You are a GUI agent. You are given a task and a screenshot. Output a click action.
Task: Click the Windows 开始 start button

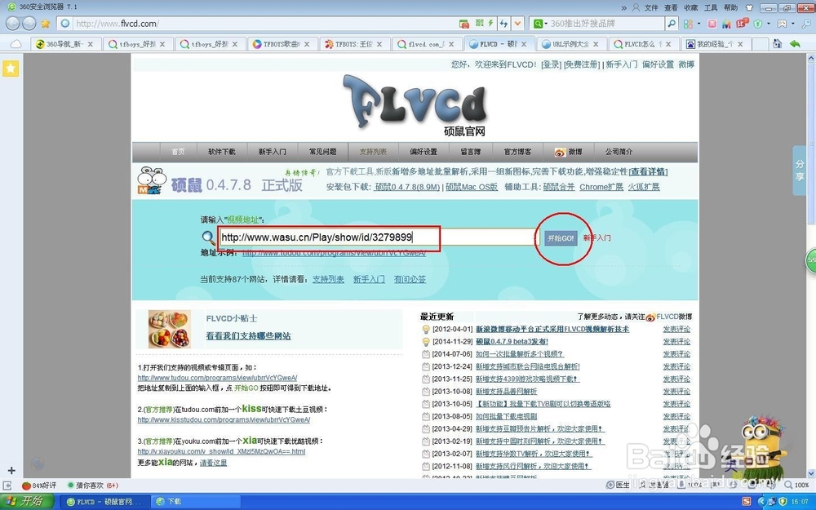pyautogui.click(x=27, y=501)
